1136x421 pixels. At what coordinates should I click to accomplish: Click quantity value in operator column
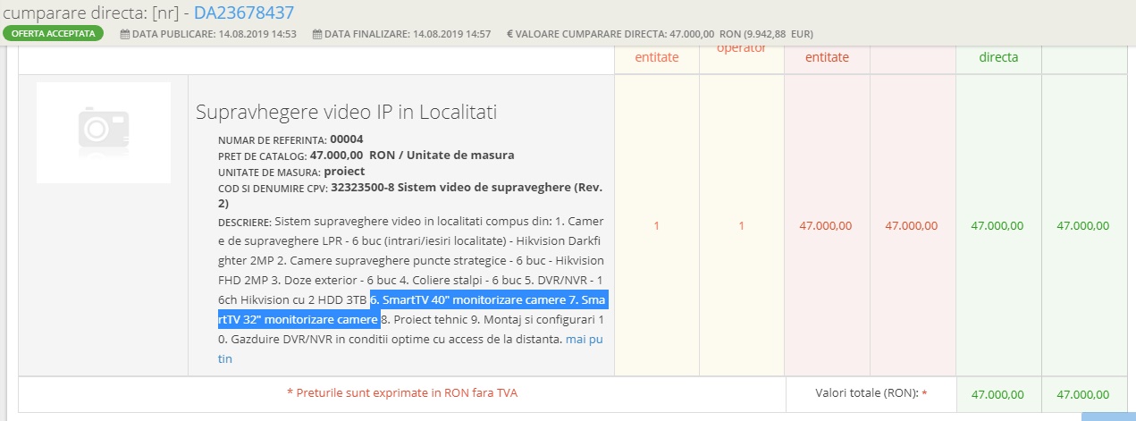(x=741, y=225)
